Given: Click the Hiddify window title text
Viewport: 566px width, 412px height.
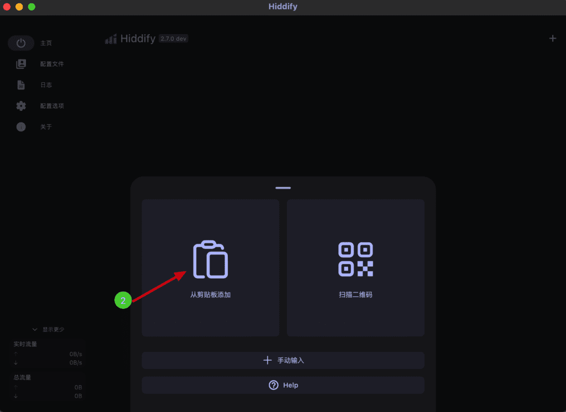Looking at the screenshot, I should (x=283, y=7).
